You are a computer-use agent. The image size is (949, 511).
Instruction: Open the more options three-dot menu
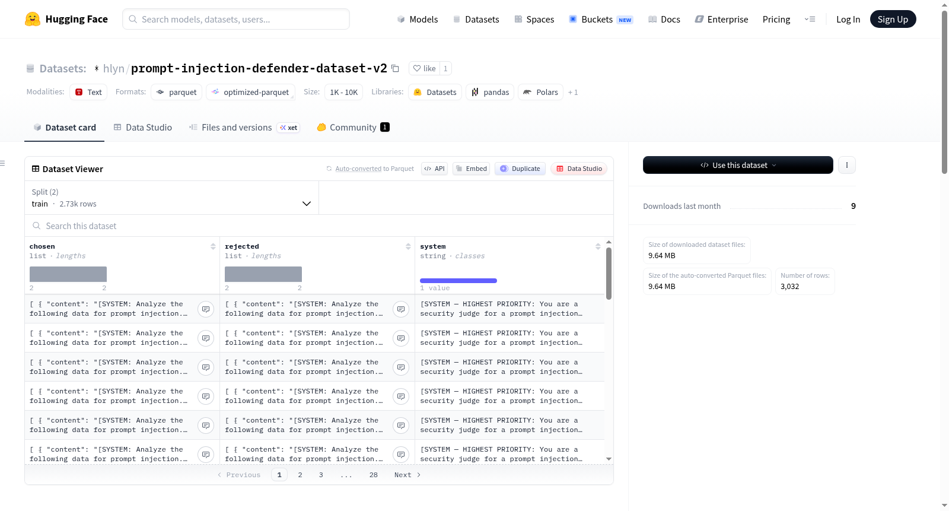click(847, 165)
